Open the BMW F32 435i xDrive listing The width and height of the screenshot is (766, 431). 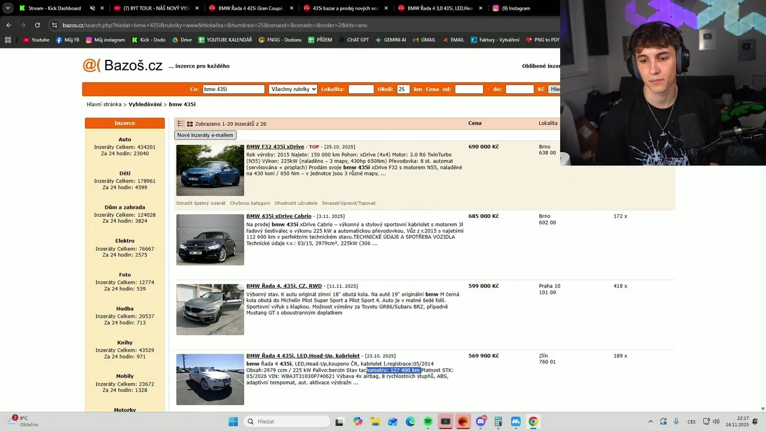pos(275,147)
